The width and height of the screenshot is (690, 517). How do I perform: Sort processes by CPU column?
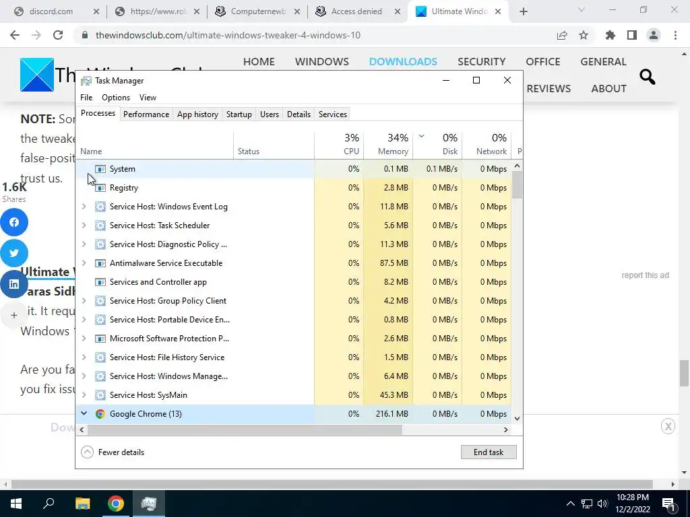pos(339,145)
